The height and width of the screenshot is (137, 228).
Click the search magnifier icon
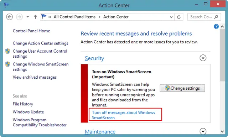pos(216,17)
